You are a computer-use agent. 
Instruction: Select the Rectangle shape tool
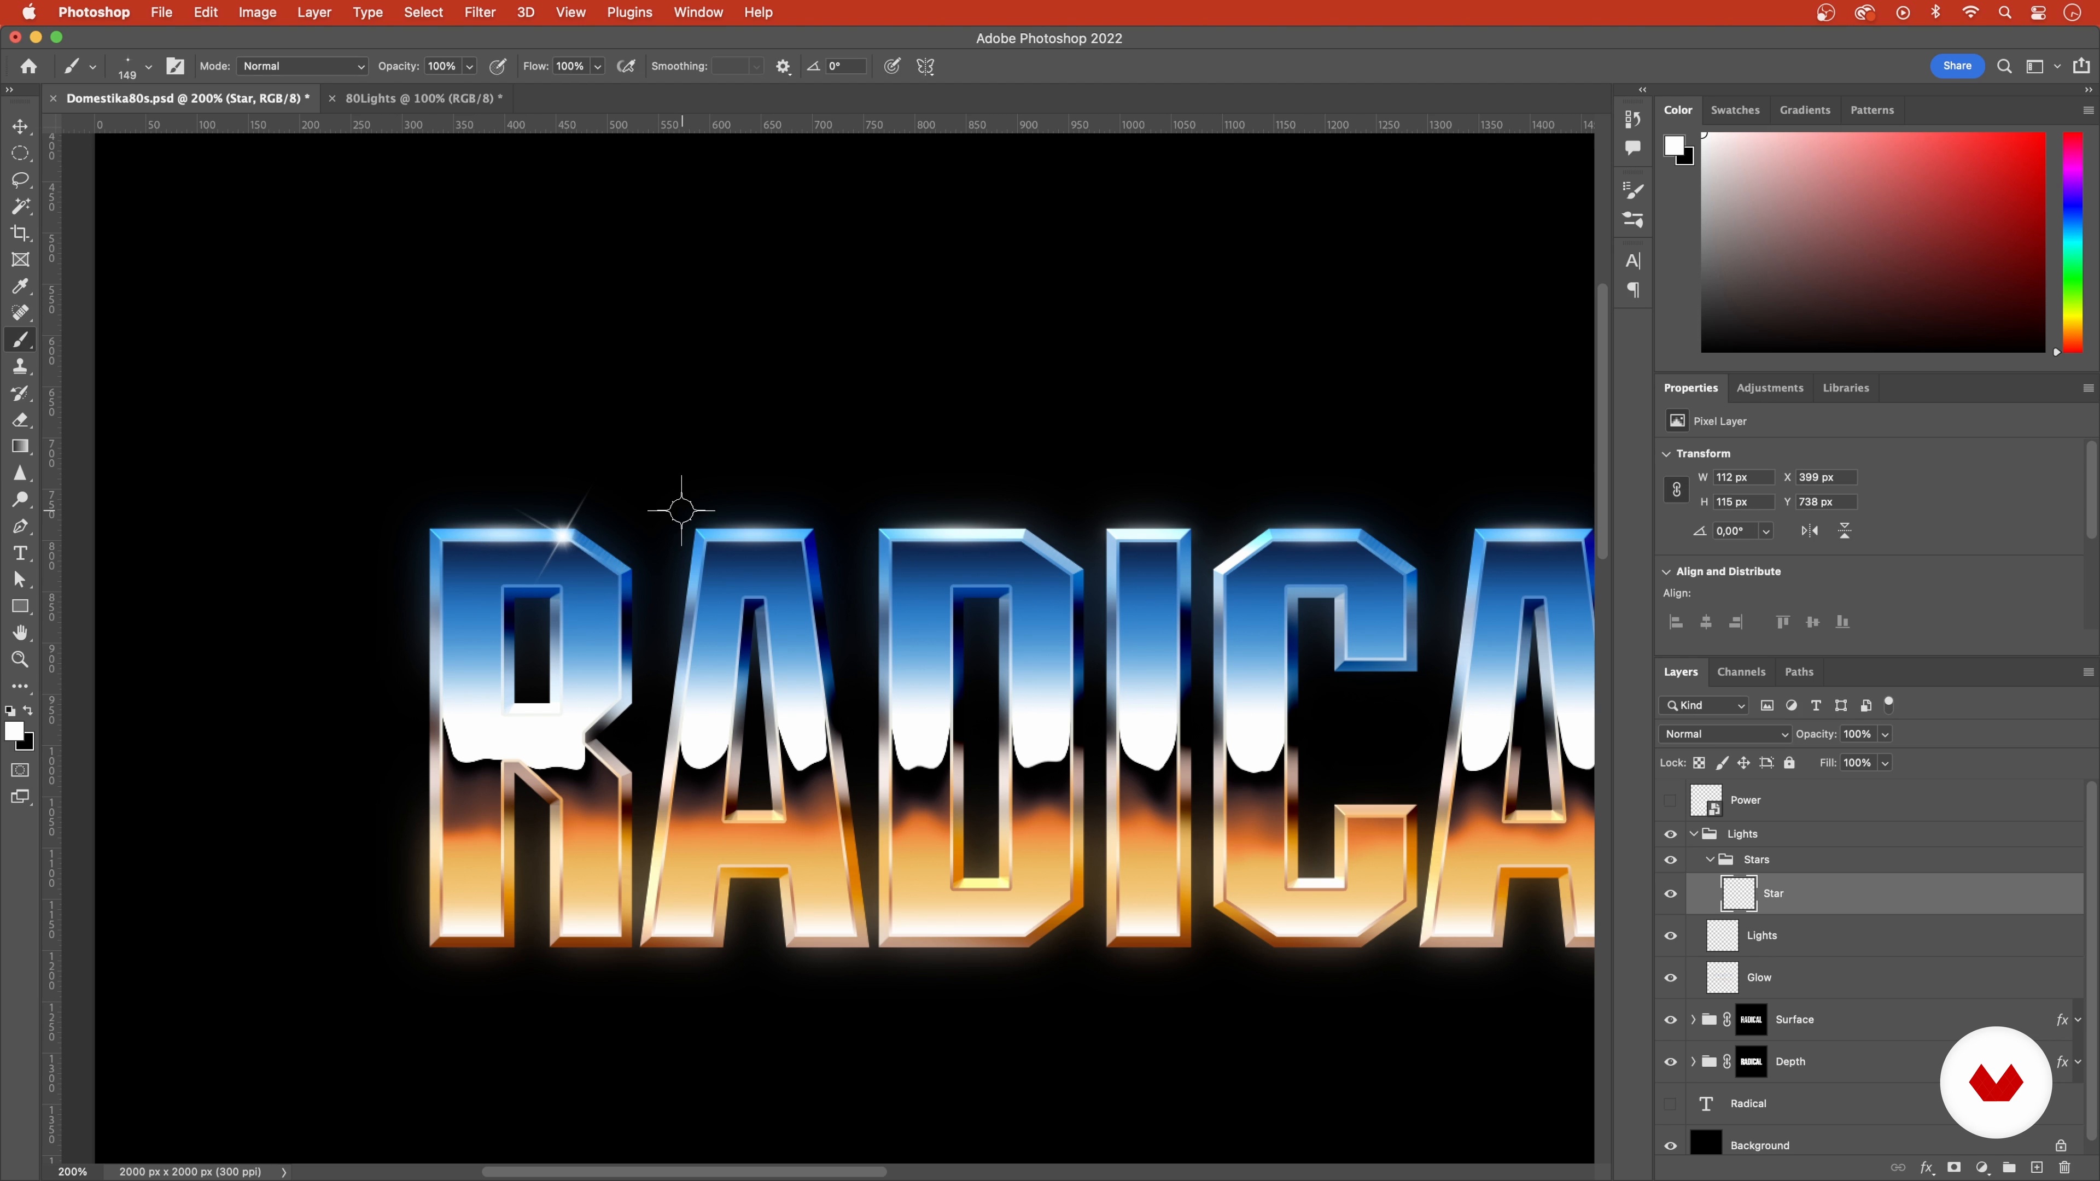pyautogui.click(x=20, y=606)
